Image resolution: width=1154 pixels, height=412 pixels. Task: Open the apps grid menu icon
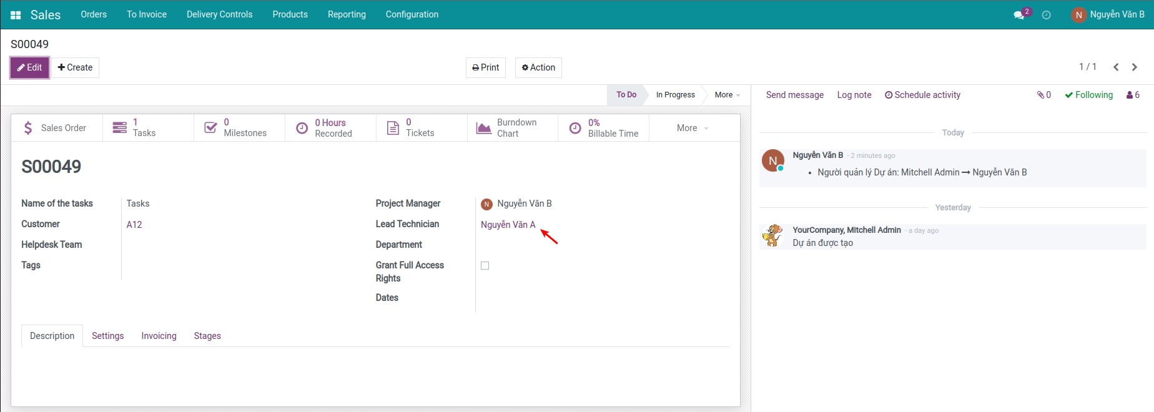point(16,15)
